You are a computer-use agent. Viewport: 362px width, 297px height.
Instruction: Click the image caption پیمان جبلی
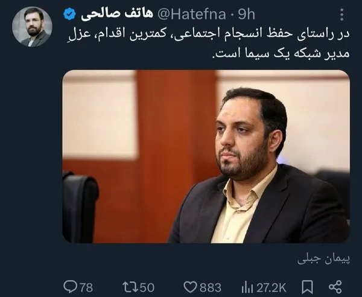(x=323, y=260)
